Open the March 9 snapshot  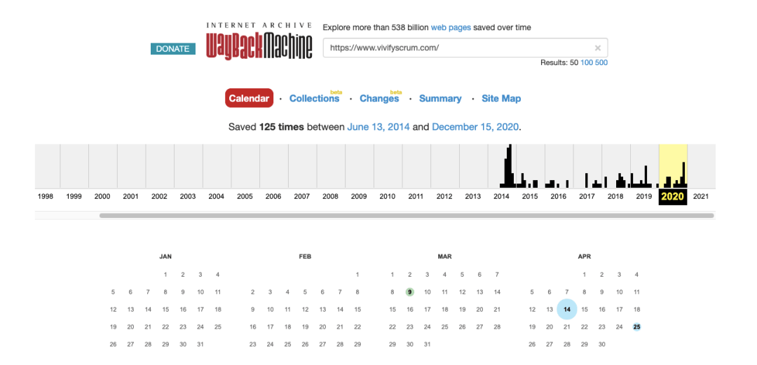410,291
